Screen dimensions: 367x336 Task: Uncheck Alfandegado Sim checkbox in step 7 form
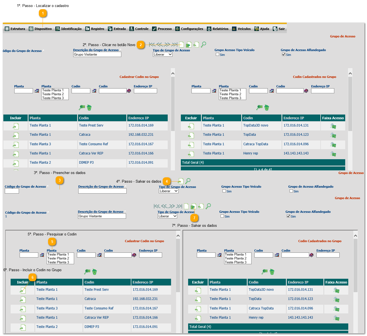[288, 216]
